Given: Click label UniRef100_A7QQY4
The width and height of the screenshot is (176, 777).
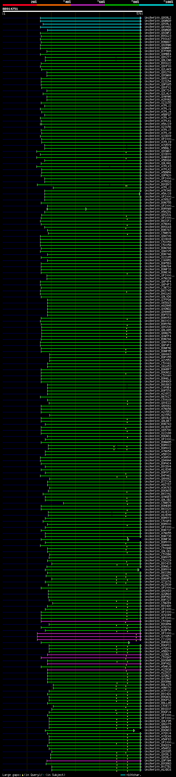Looking at the screenshot, I should pyautogui.click(x=158, y=648).
